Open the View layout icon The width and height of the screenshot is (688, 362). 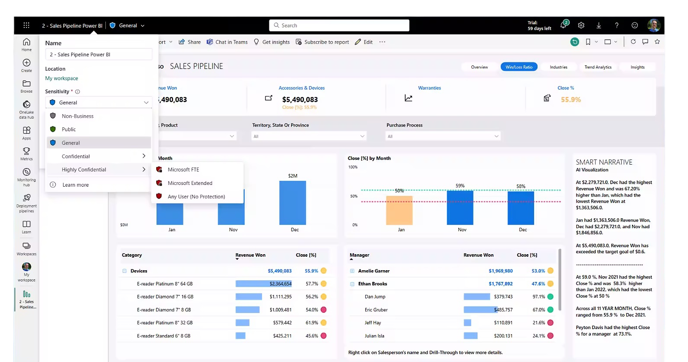[x=608, y=42]
